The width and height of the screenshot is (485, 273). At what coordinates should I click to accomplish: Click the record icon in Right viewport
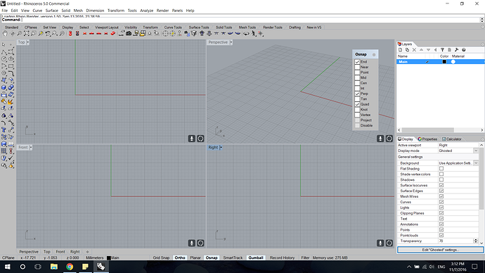tap(380, 243)
